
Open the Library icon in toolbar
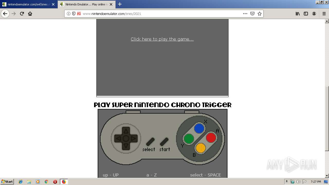[x=298, y=14]
